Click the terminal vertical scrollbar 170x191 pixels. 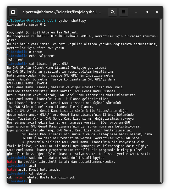(161, 101)
